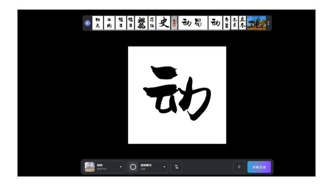Click the material preview image icon
333x186 pixels.
(89, 167)
